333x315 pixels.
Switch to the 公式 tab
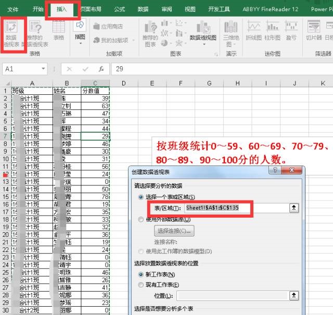tap(119, 9)
